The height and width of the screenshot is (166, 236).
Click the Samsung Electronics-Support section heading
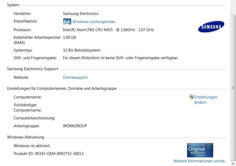click(33, 69)
